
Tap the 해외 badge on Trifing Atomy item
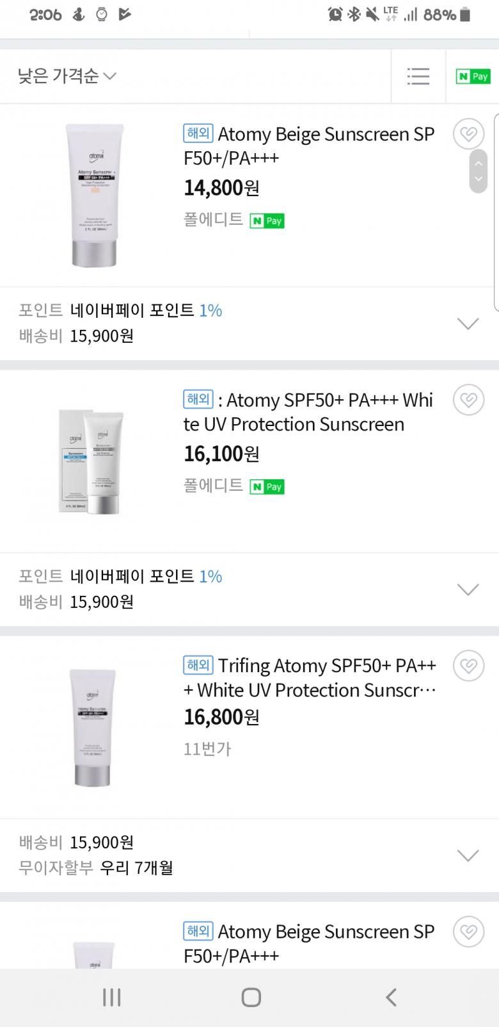[x=198, y=665]
